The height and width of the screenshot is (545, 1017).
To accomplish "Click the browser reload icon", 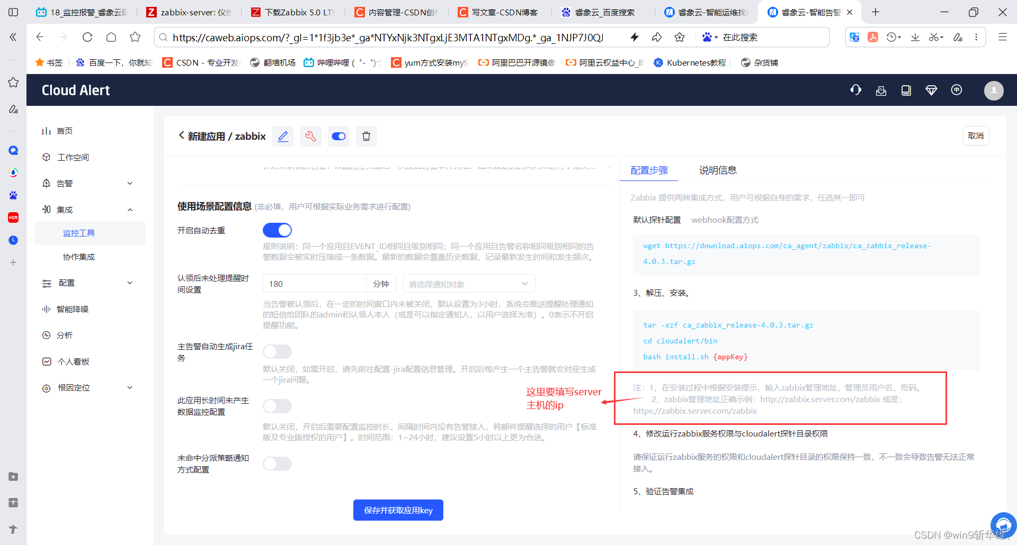I will coord(87,37).
